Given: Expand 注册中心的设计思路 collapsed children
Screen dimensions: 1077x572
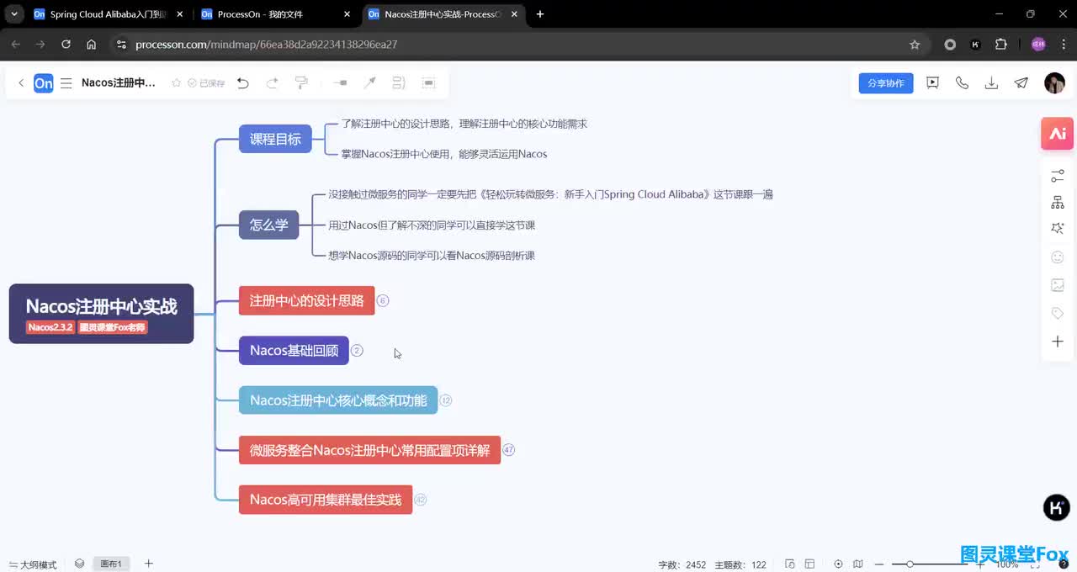Looking at the screenshot, I should (x=383, y=300).
